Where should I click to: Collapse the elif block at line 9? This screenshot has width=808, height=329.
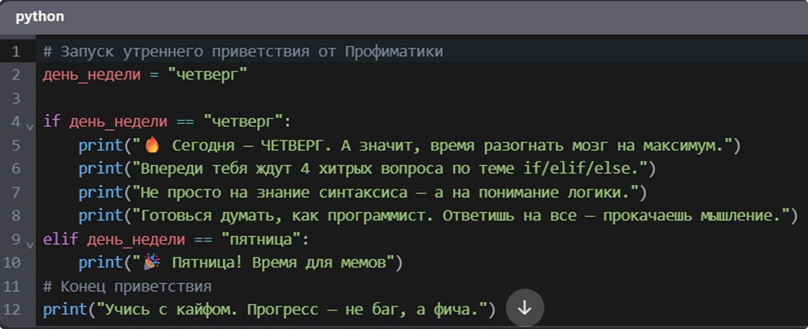point(29,244)
